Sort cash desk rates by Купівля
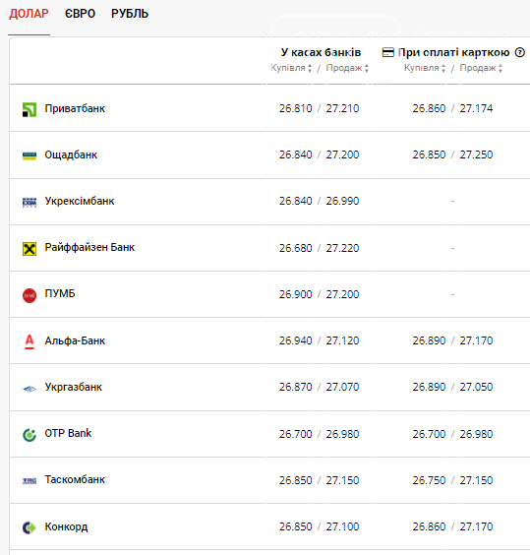Viewport: 530px width, 555px height. click(291, 68)
